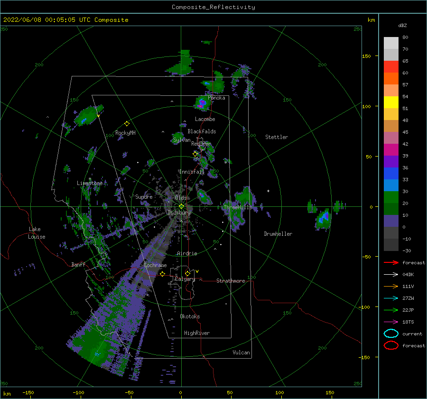This screenshot has width=427, height=399.
Task: Pick the tan 45-48 dBZ swatch
Action: [x=391, y=126]
